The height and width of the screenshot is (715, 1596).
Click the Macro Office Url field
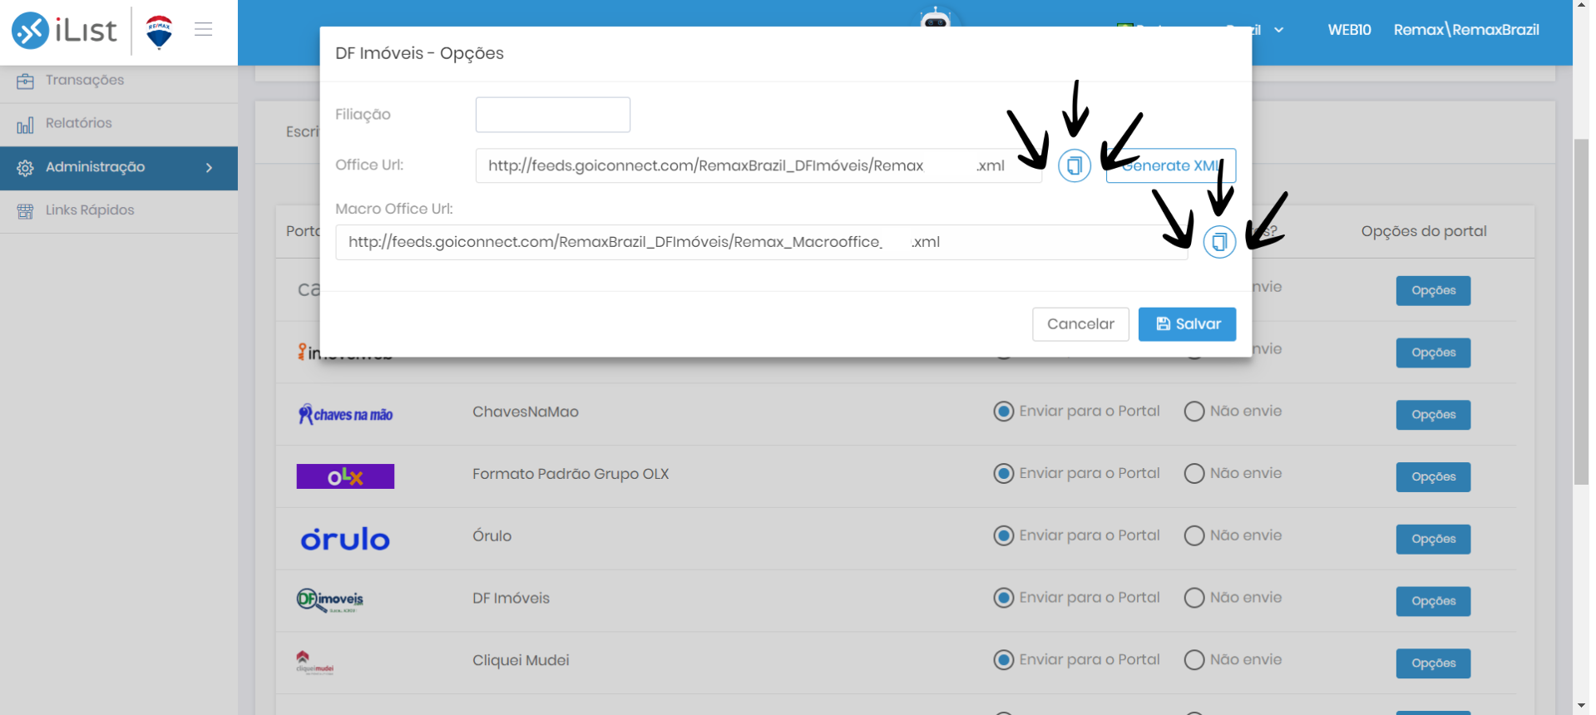click(762, 242)
